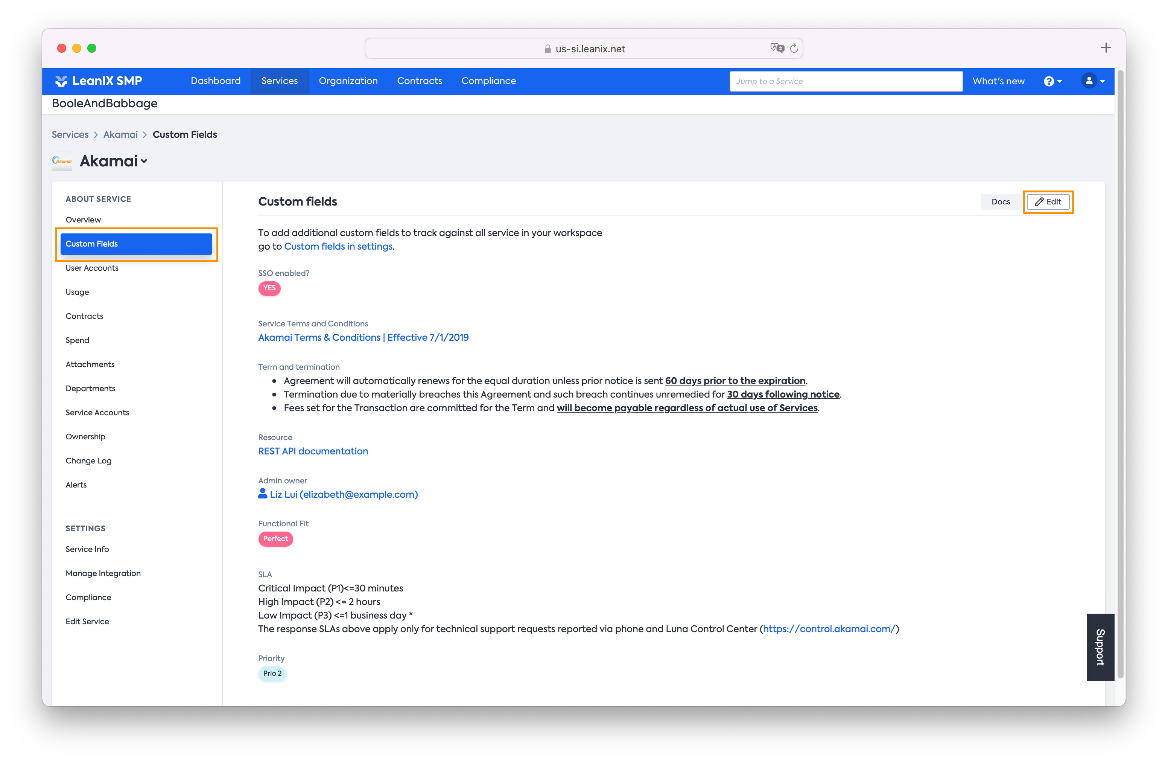
Task: Open Compliance under Settings sidebar
Action: 88,597
